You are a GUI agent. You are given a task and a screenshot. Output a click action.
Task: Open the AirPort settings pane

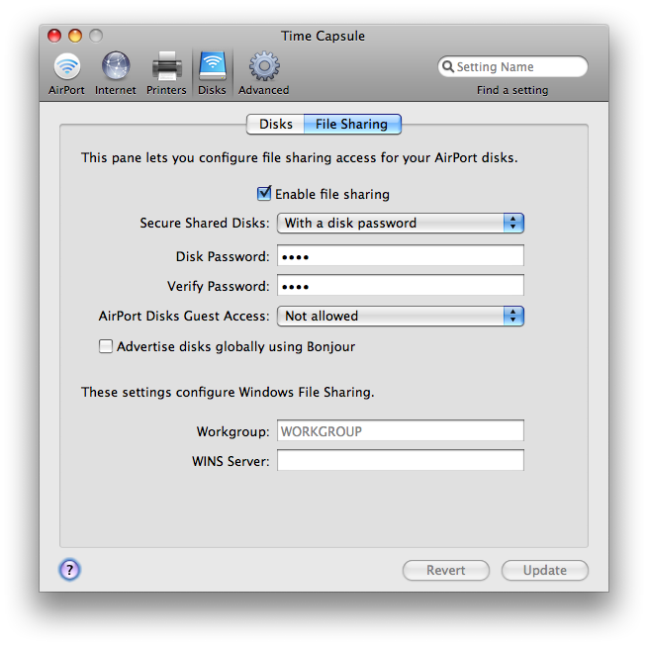(66, 73)
